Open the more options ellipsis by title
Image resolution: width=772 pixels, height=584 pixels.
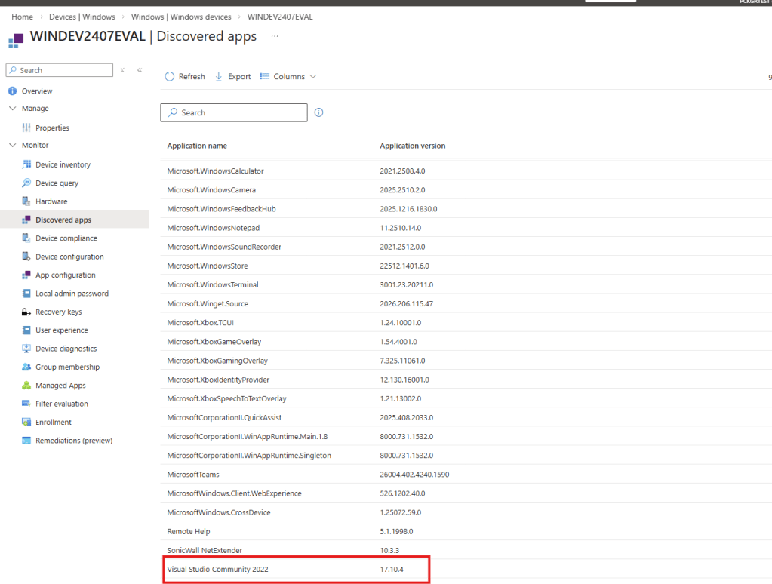coord(275,36)
